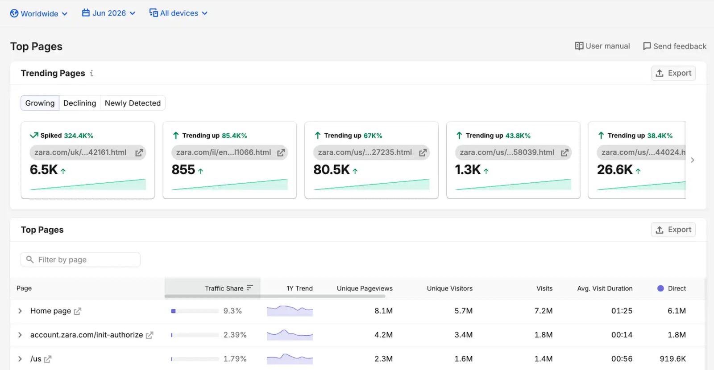The height and width of the screenshot is (370, 714).
Task: Click the zara.com/us/...27235.html URL pill
Action: click(371, 152)
